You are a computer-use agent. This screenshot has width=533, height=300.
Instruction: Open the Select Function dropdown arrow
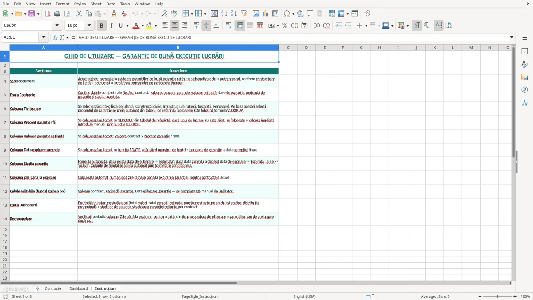pos(68,38)
